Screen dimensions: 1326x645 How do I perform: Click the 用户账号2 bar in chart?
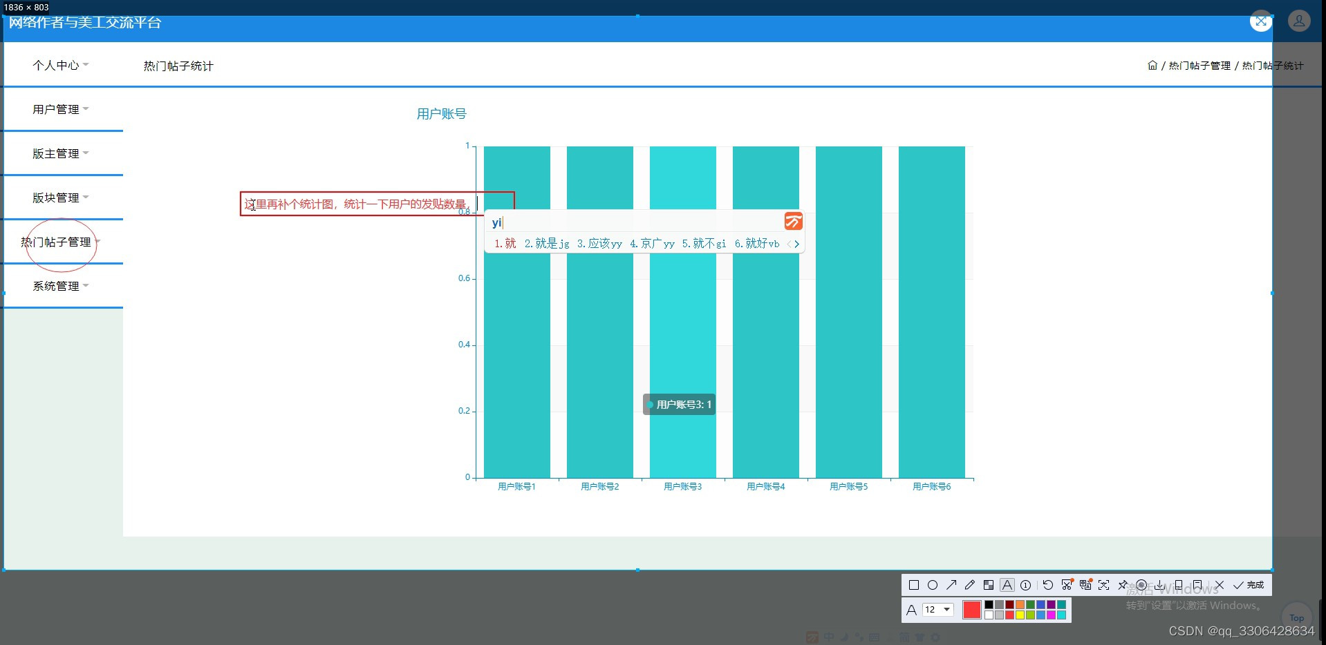coord(600,311)
